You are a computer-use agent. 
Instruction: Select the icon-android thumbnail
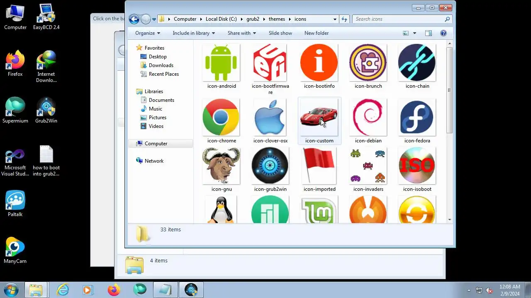tap(221, 63)
